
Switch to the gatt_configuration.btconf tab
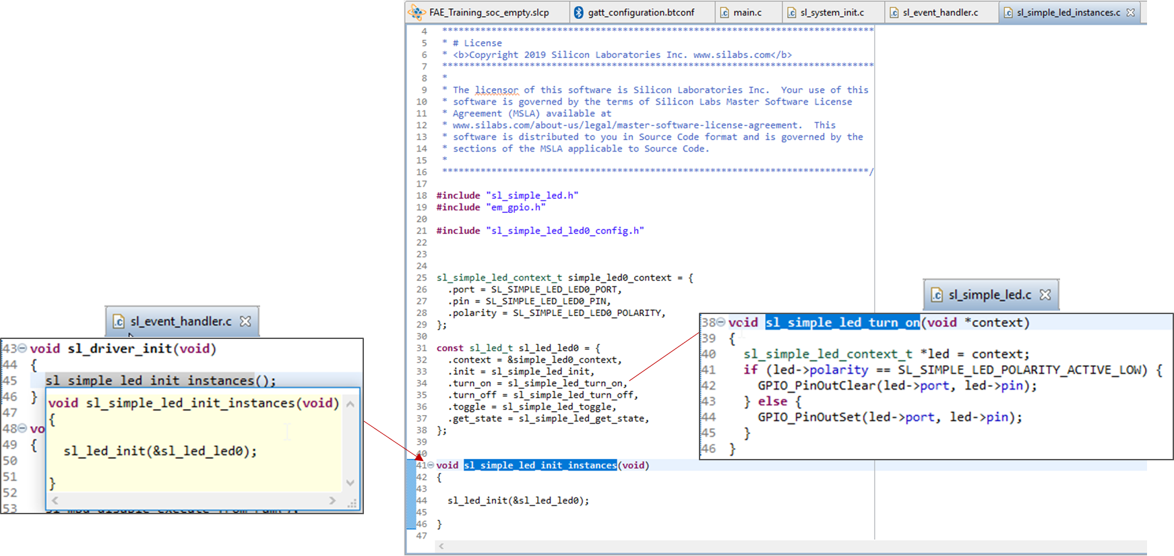click(x=640, y=12)
